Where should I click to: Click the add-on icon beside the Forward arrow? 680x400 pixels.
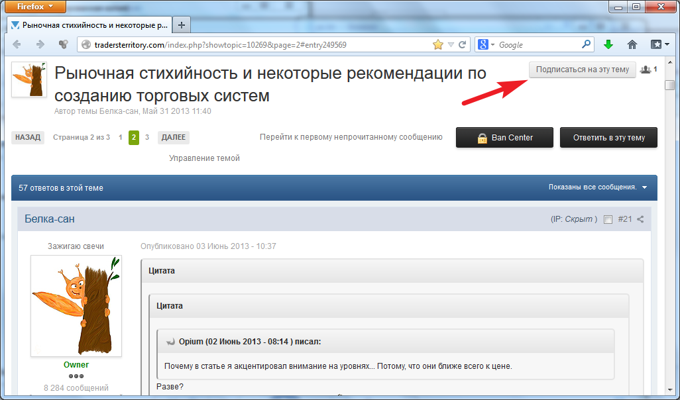tap(64, 44)
